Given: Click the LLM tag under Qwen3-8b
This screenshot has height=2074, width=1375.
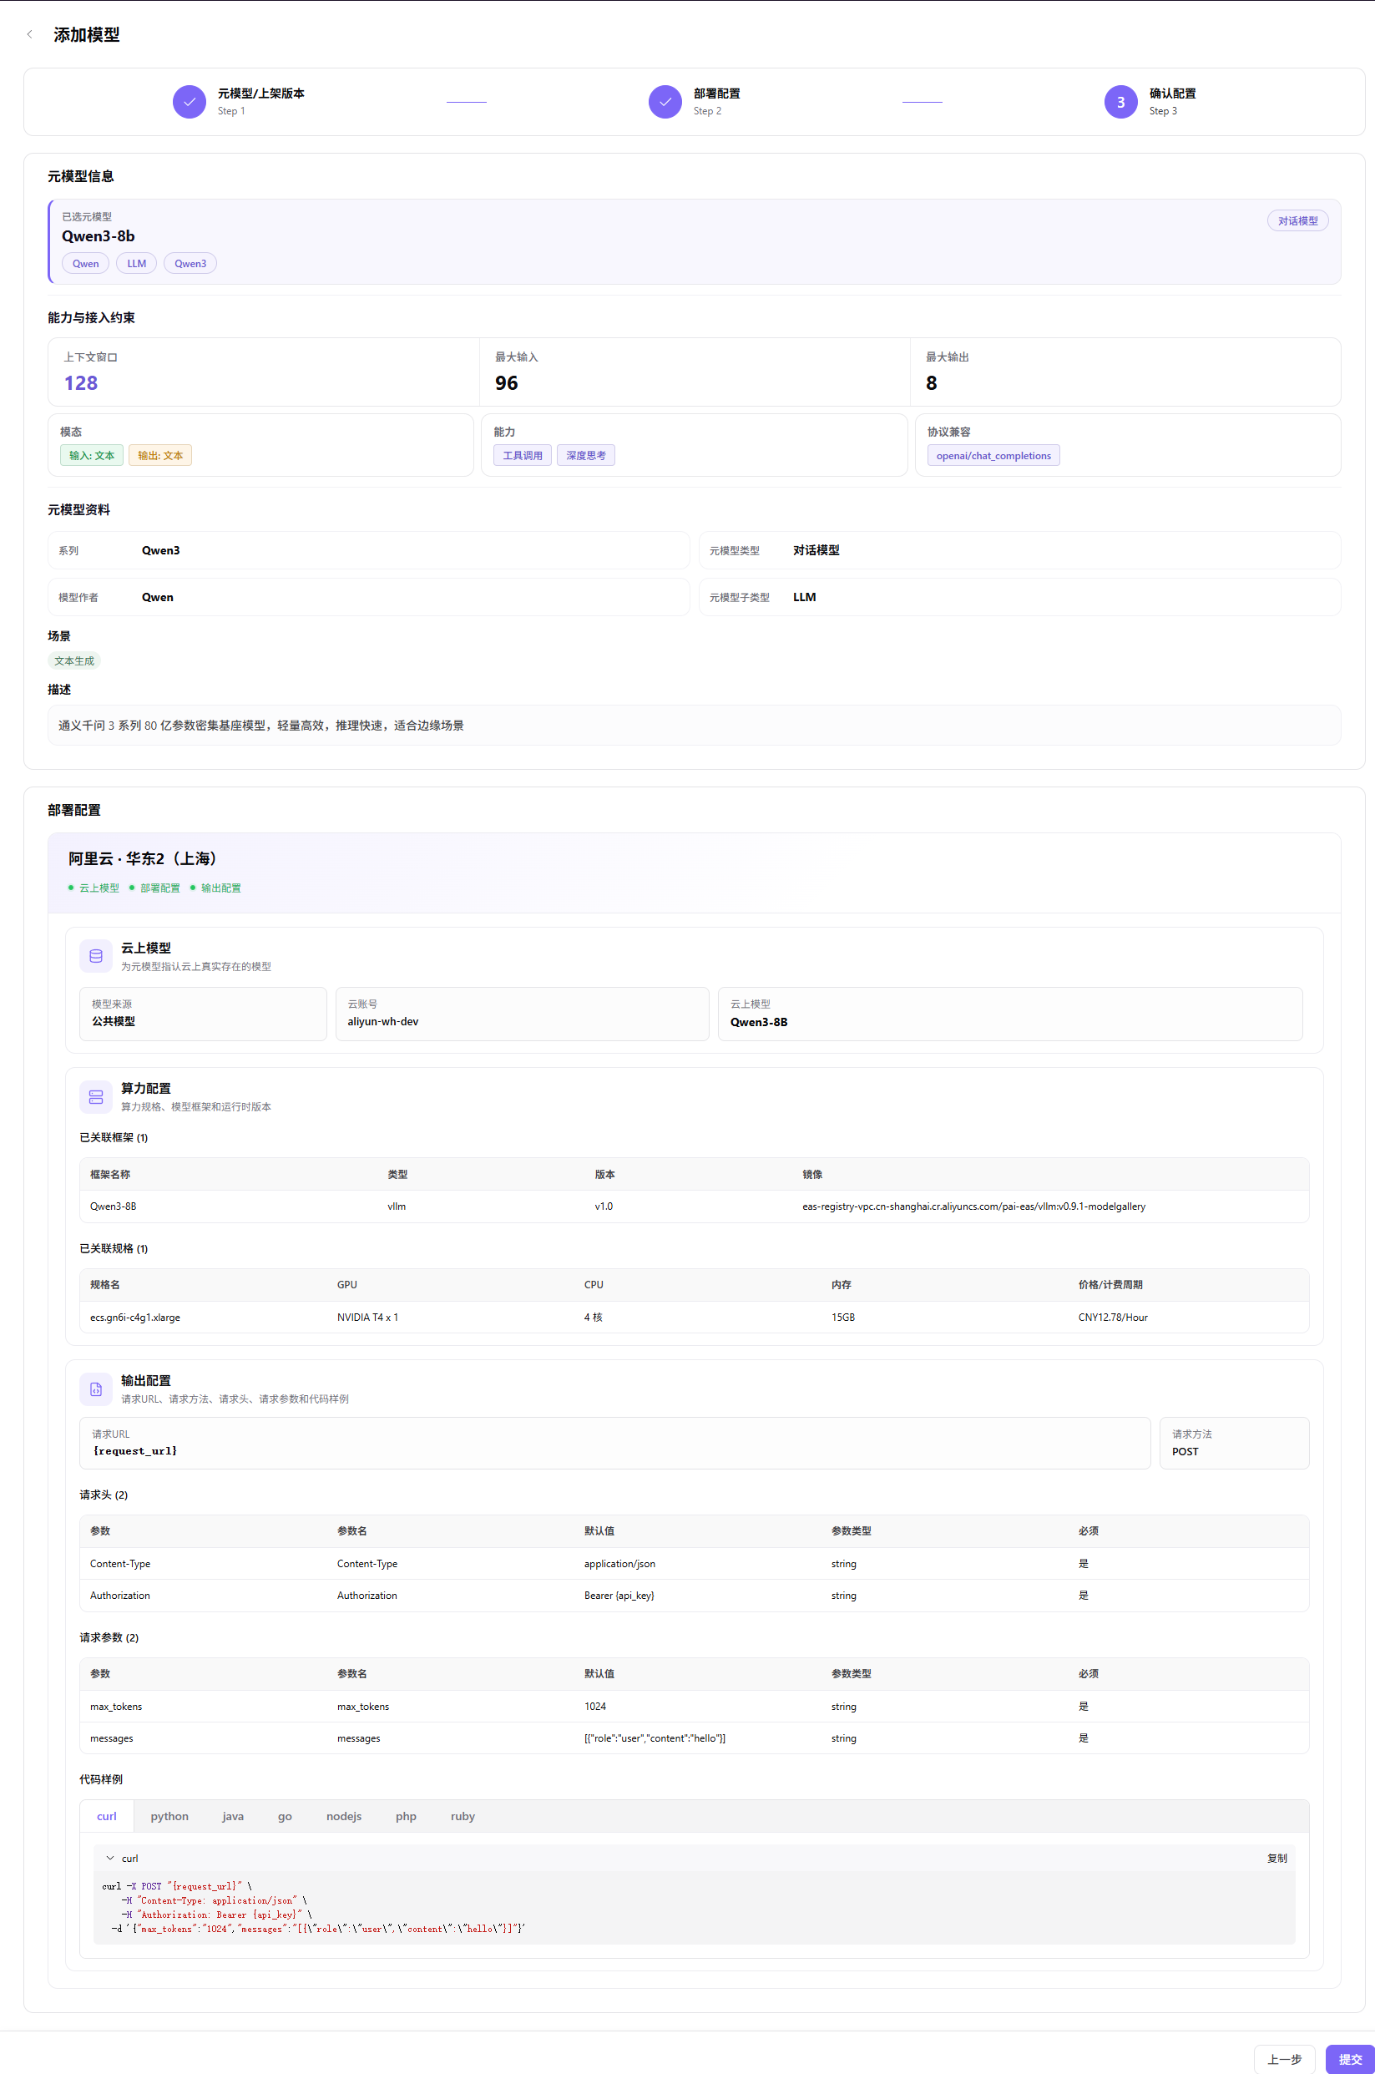Looking at the screenshot, I should click(x=137, y=263).
